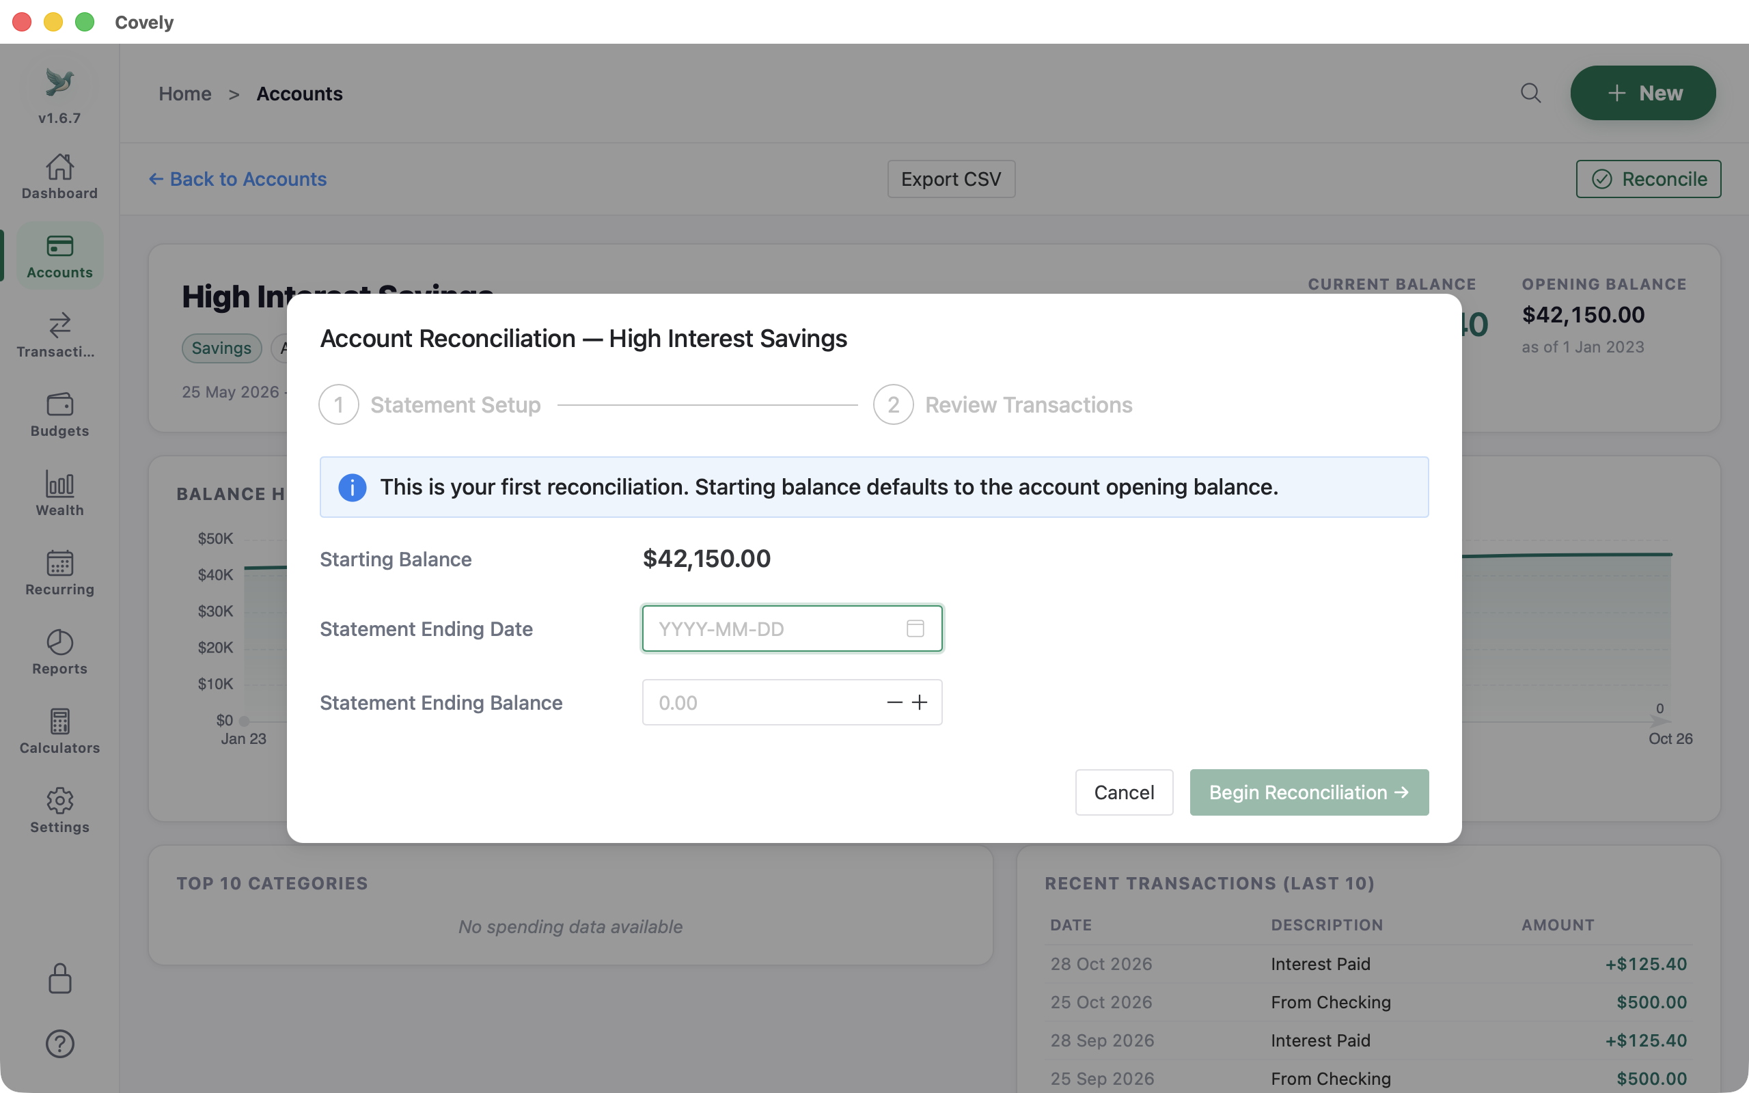Click the lock icon in sidebar
Screen dimensions: 1749x1093
click(59, 979)
